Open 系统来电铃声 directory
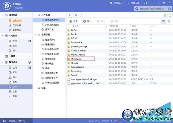The height and width of the screenshot is (123, 173). coord(49,73)
